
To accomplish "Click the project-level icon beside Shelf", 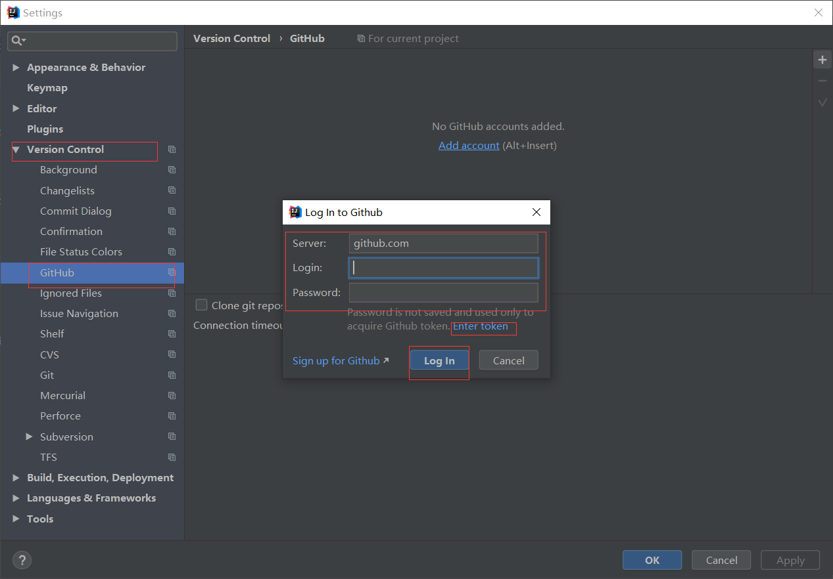I will tap(172, 334).
